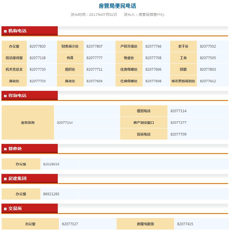Click the page title 房管局便民电话
This screenshot has width=231, height=231.
pyautogui.click(x=117, y=6)
